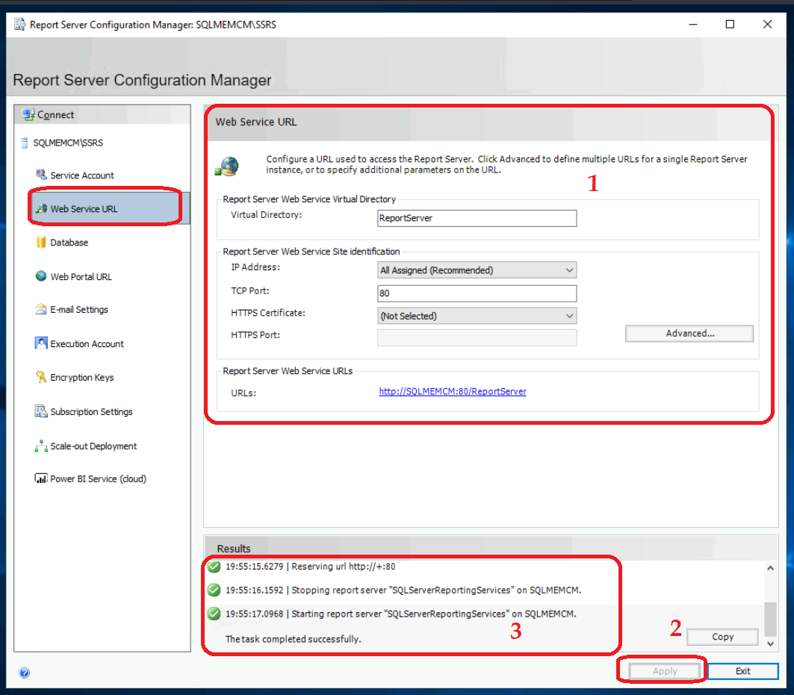Switch to Execution Account page
Screen dimensions: 794x695
coord(87,343)
